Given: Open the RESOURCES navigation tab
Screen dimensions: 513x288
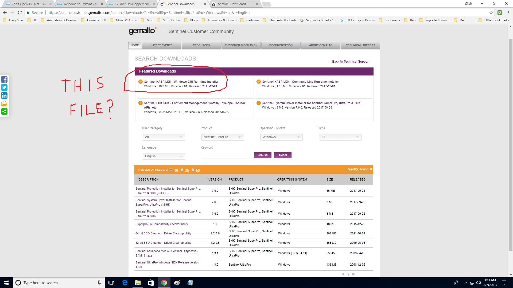Looking at the screenshot, I should [x=201, y=45].
